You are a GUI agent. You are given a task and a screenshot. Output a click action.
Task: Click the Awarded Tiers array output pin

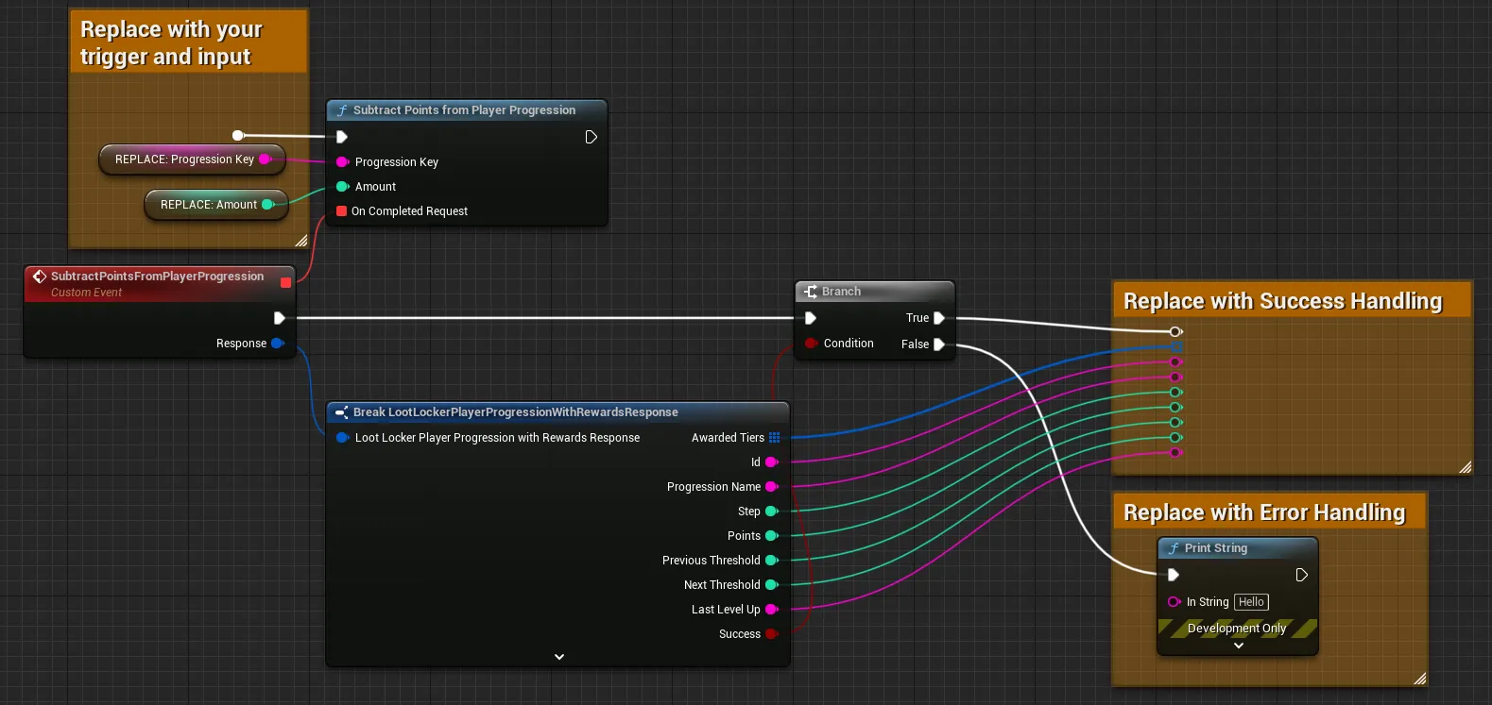[775, 438]
